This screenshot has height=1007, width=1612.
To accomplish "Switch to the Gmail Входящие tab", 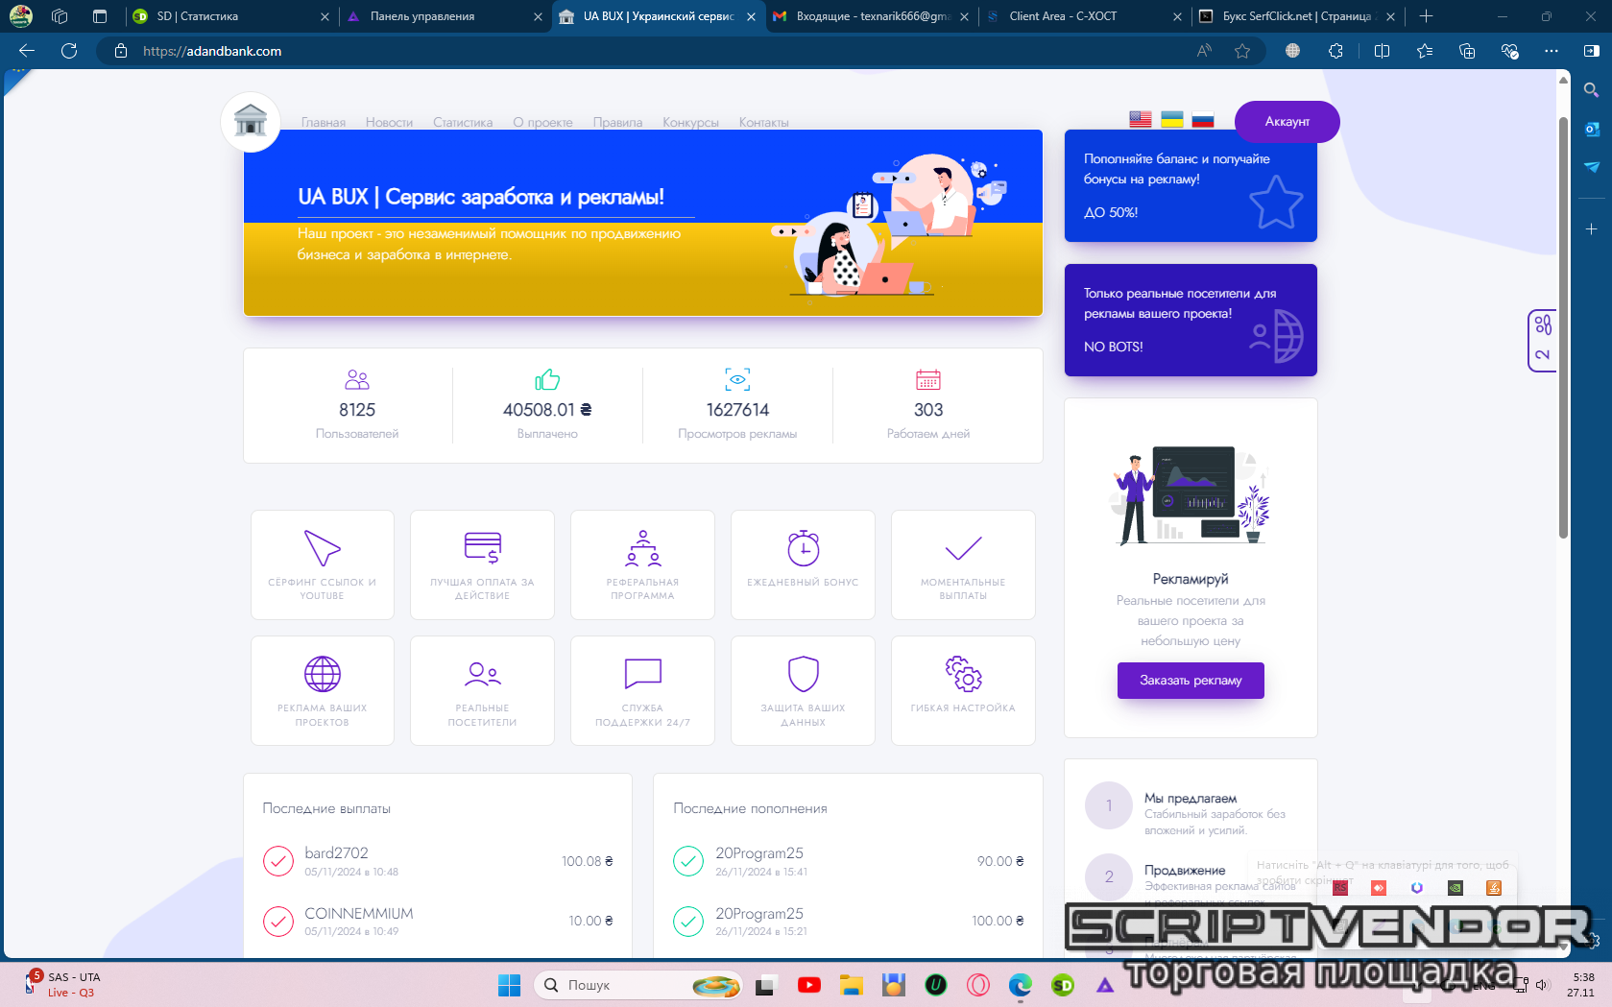I will tap(872, 16).
